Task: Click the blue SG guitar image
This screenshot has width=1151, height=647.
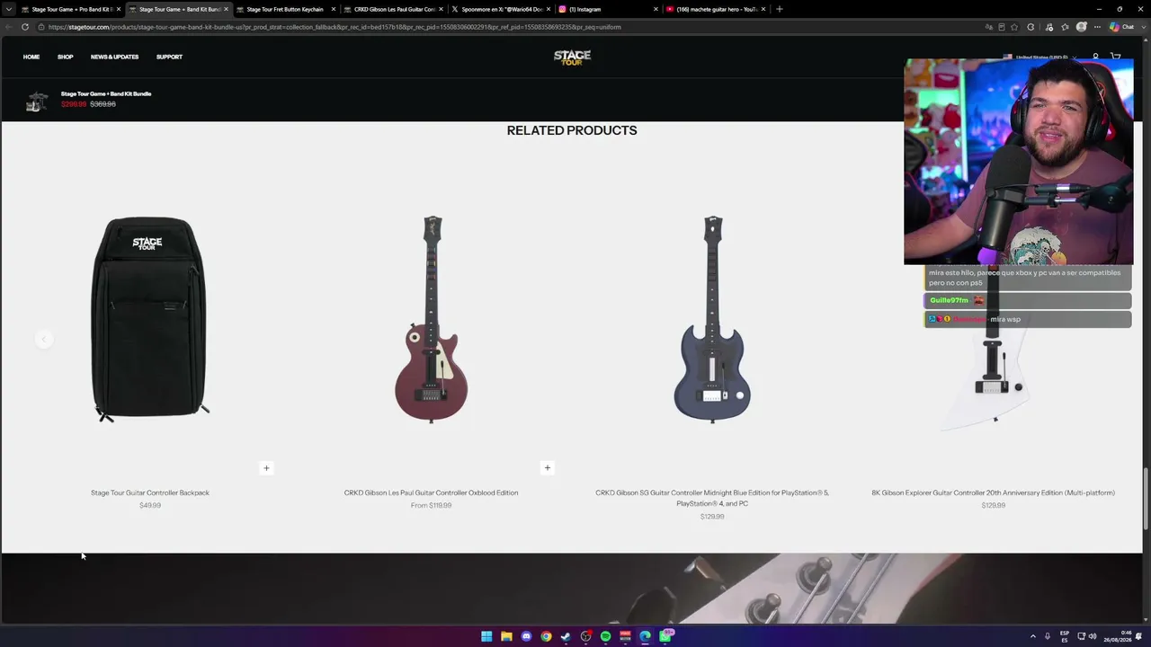Action: pyautogui.click(x=712, y=319)
